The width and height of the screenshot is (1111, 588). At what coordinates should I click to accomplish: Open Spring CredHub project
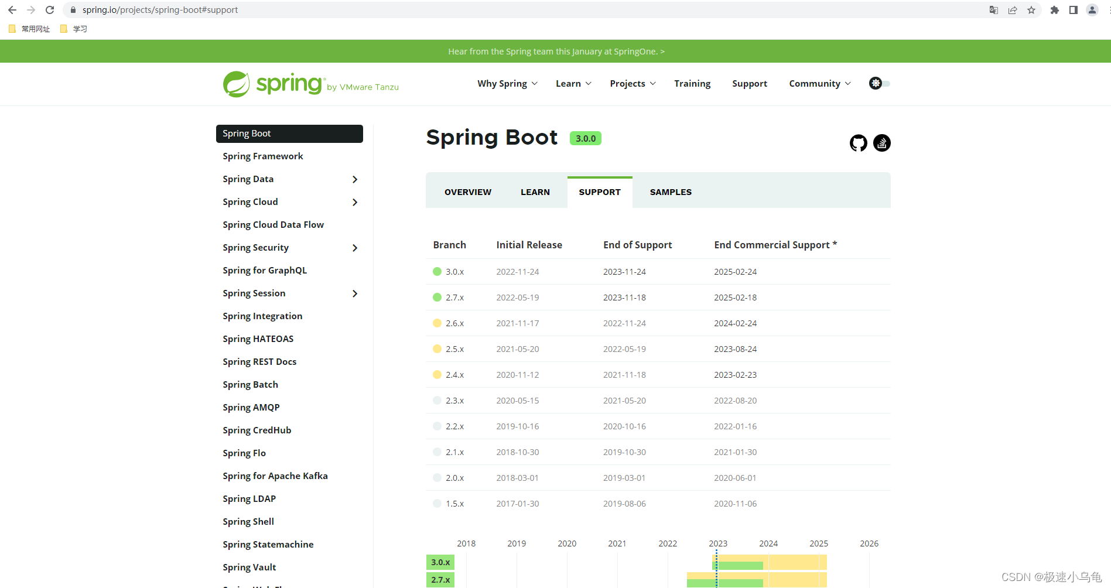pos(257,430)
